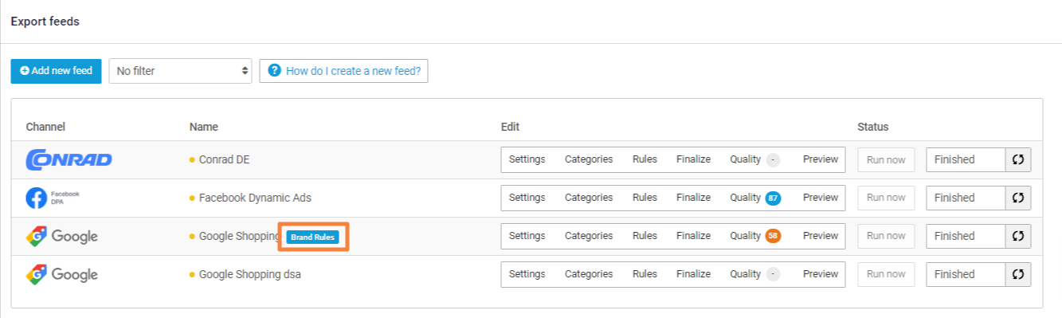The width and height of the screenshot is (1062, 318).
Task: Click the Finished status of Facebook Dynamic Ads
Action: tap(966, 198)
